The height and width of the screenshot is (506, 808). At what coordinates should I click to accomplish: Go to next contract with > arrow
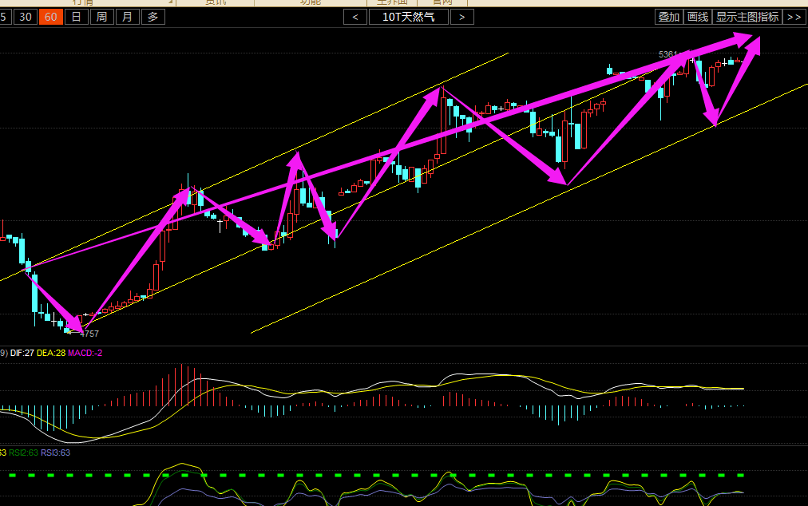pyautogui.click(x=462, y=17)
